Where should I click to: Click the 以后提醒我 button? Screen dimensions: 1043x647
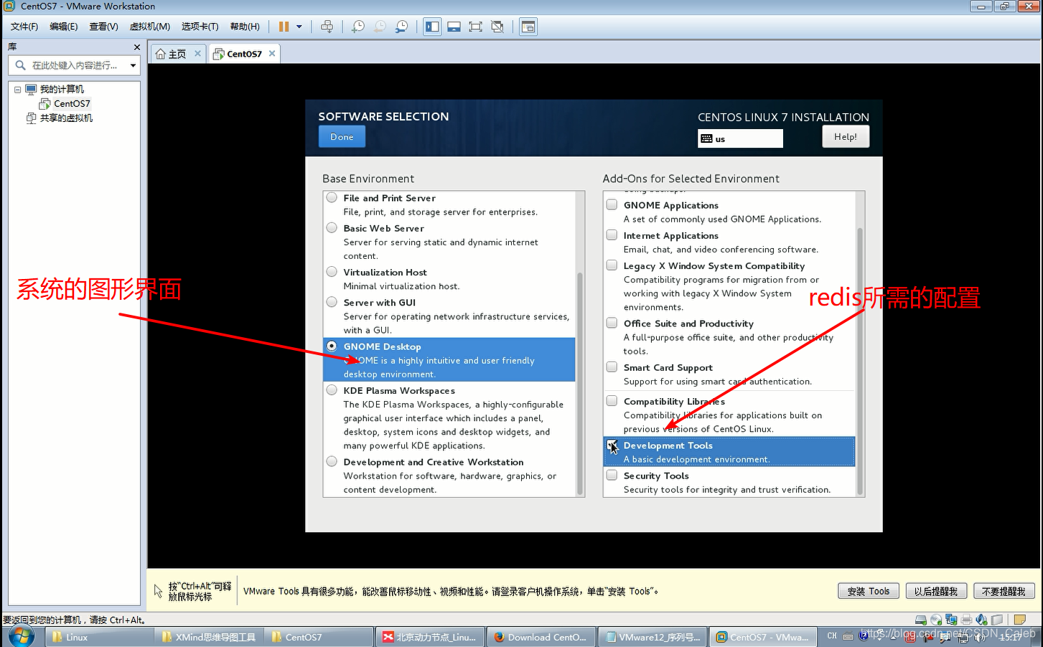[x=936, y=591]
